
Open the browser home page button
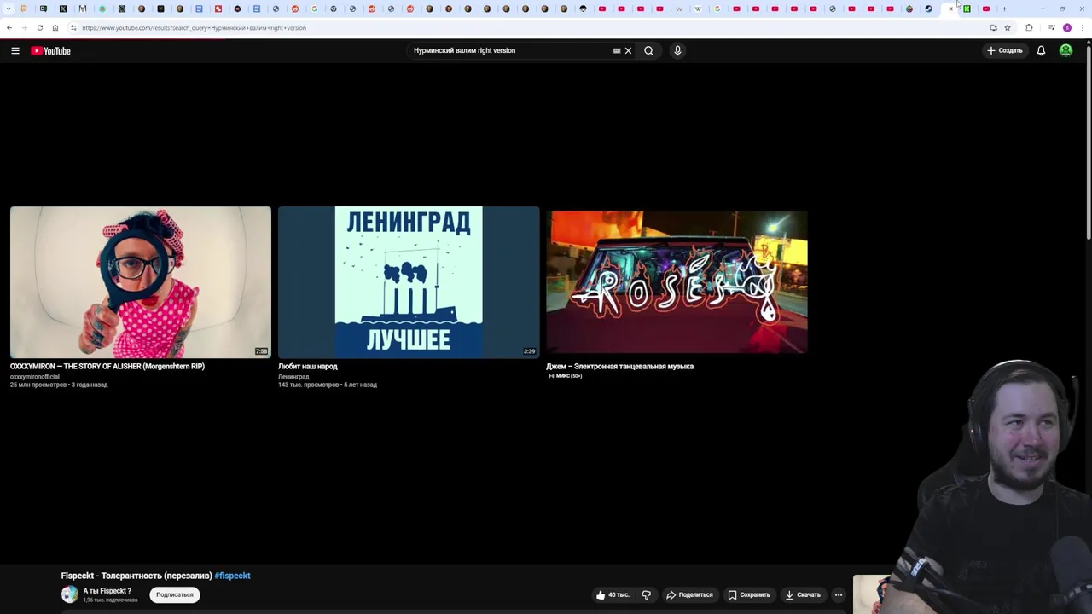coord(55,27)
